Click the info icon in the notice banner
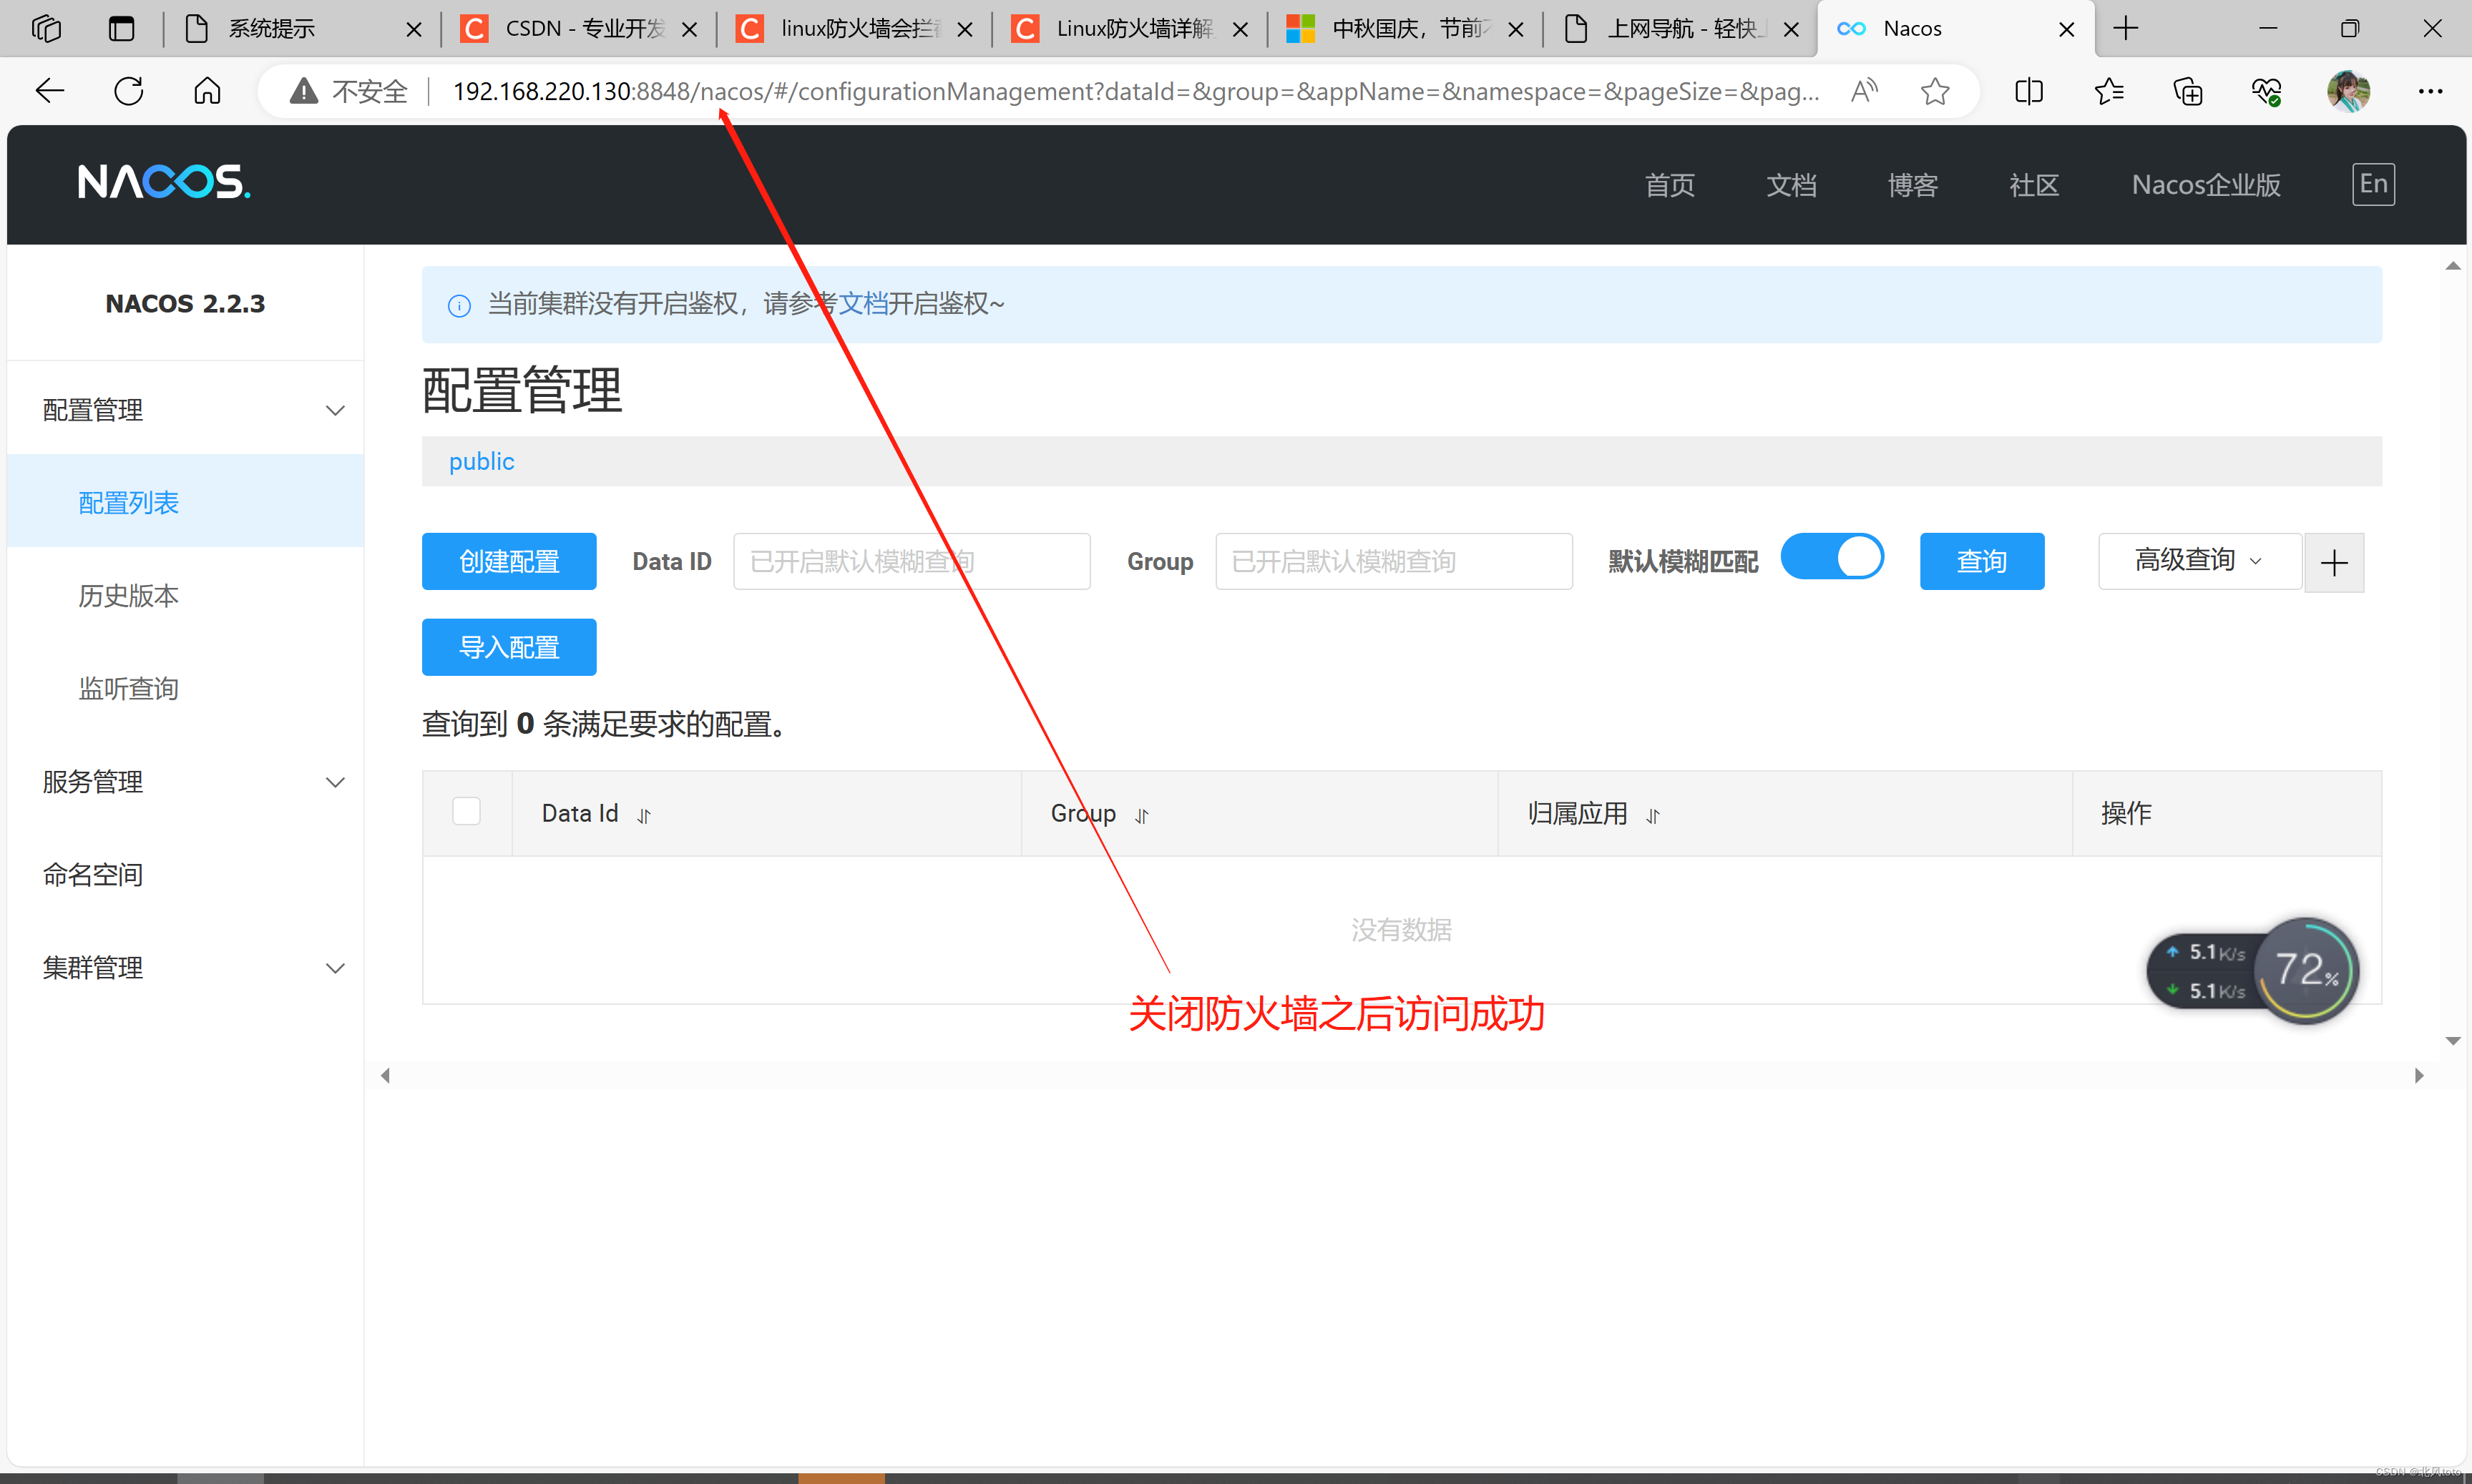This screenshot has height=1484, width=2472. [459, 305]
